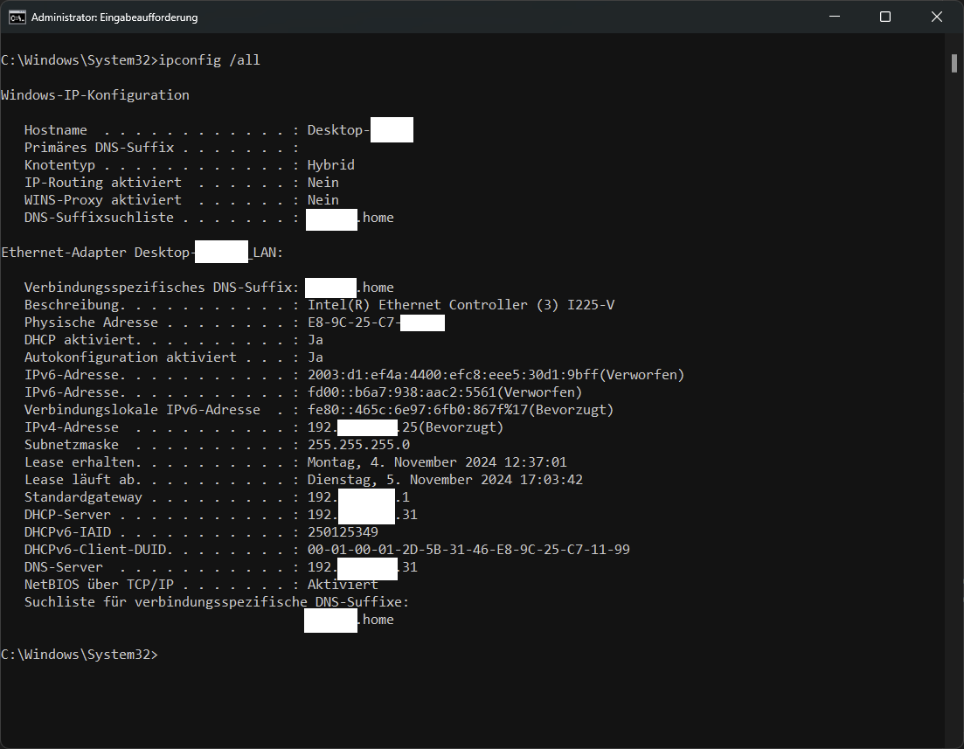Image resolution: width=964 pixels, height=749 pixels.
Task: Click the 'Windows-IP-Konfiguration' heading line
Action: [x=95, y=95]
